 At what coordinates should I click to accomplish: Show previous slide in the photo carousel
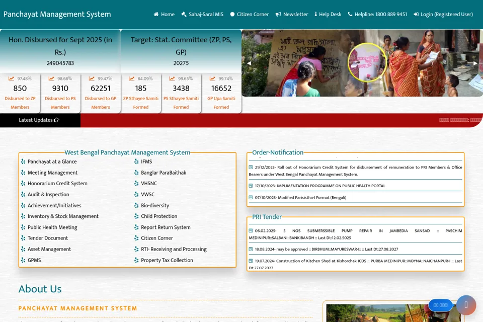[249, 63]
